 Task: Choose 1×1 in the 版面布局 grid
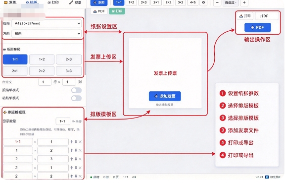[x=15, y=59]
